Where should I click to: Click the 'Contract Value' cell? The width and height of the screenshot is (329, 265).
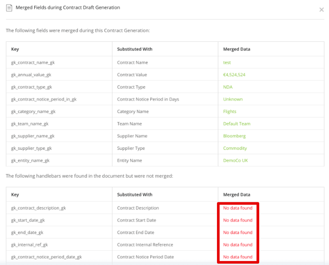click(x=132, y=75)
